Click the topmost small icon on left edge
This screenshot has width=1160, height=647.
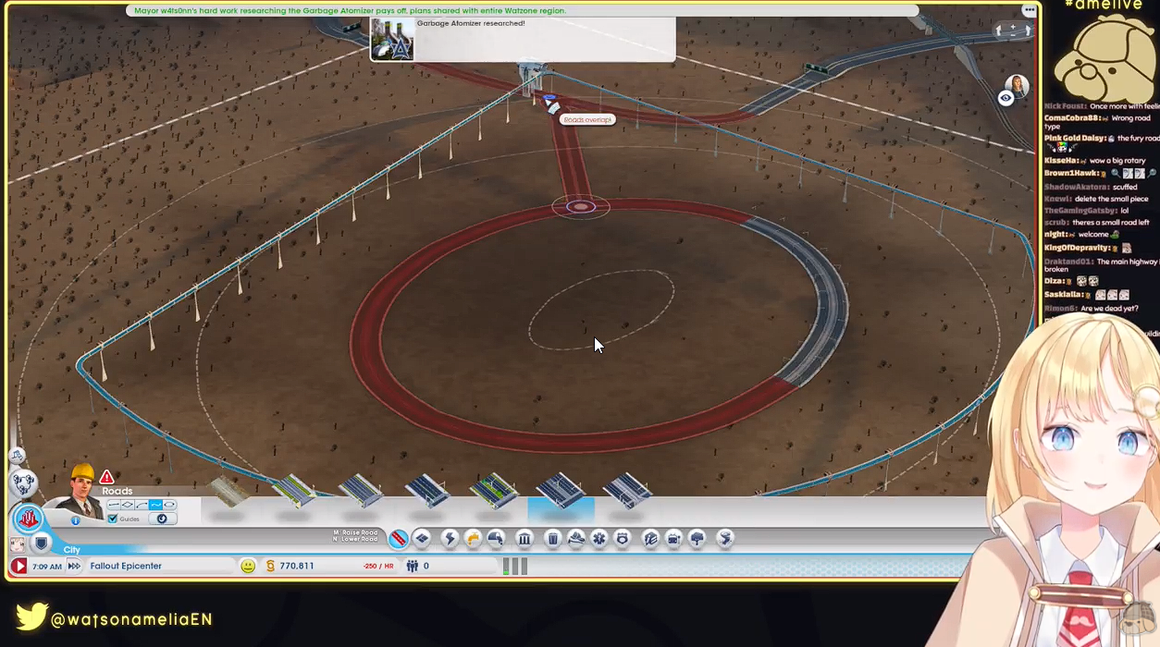[17, 456]
